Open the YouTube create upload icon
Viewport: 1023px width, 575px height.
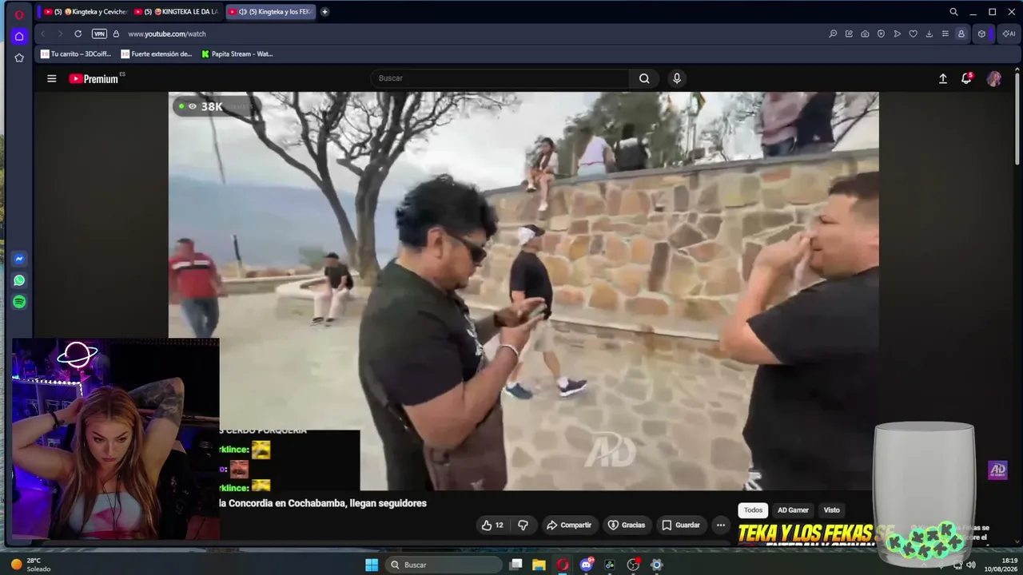pyautogui.click(x=943, y=78)
